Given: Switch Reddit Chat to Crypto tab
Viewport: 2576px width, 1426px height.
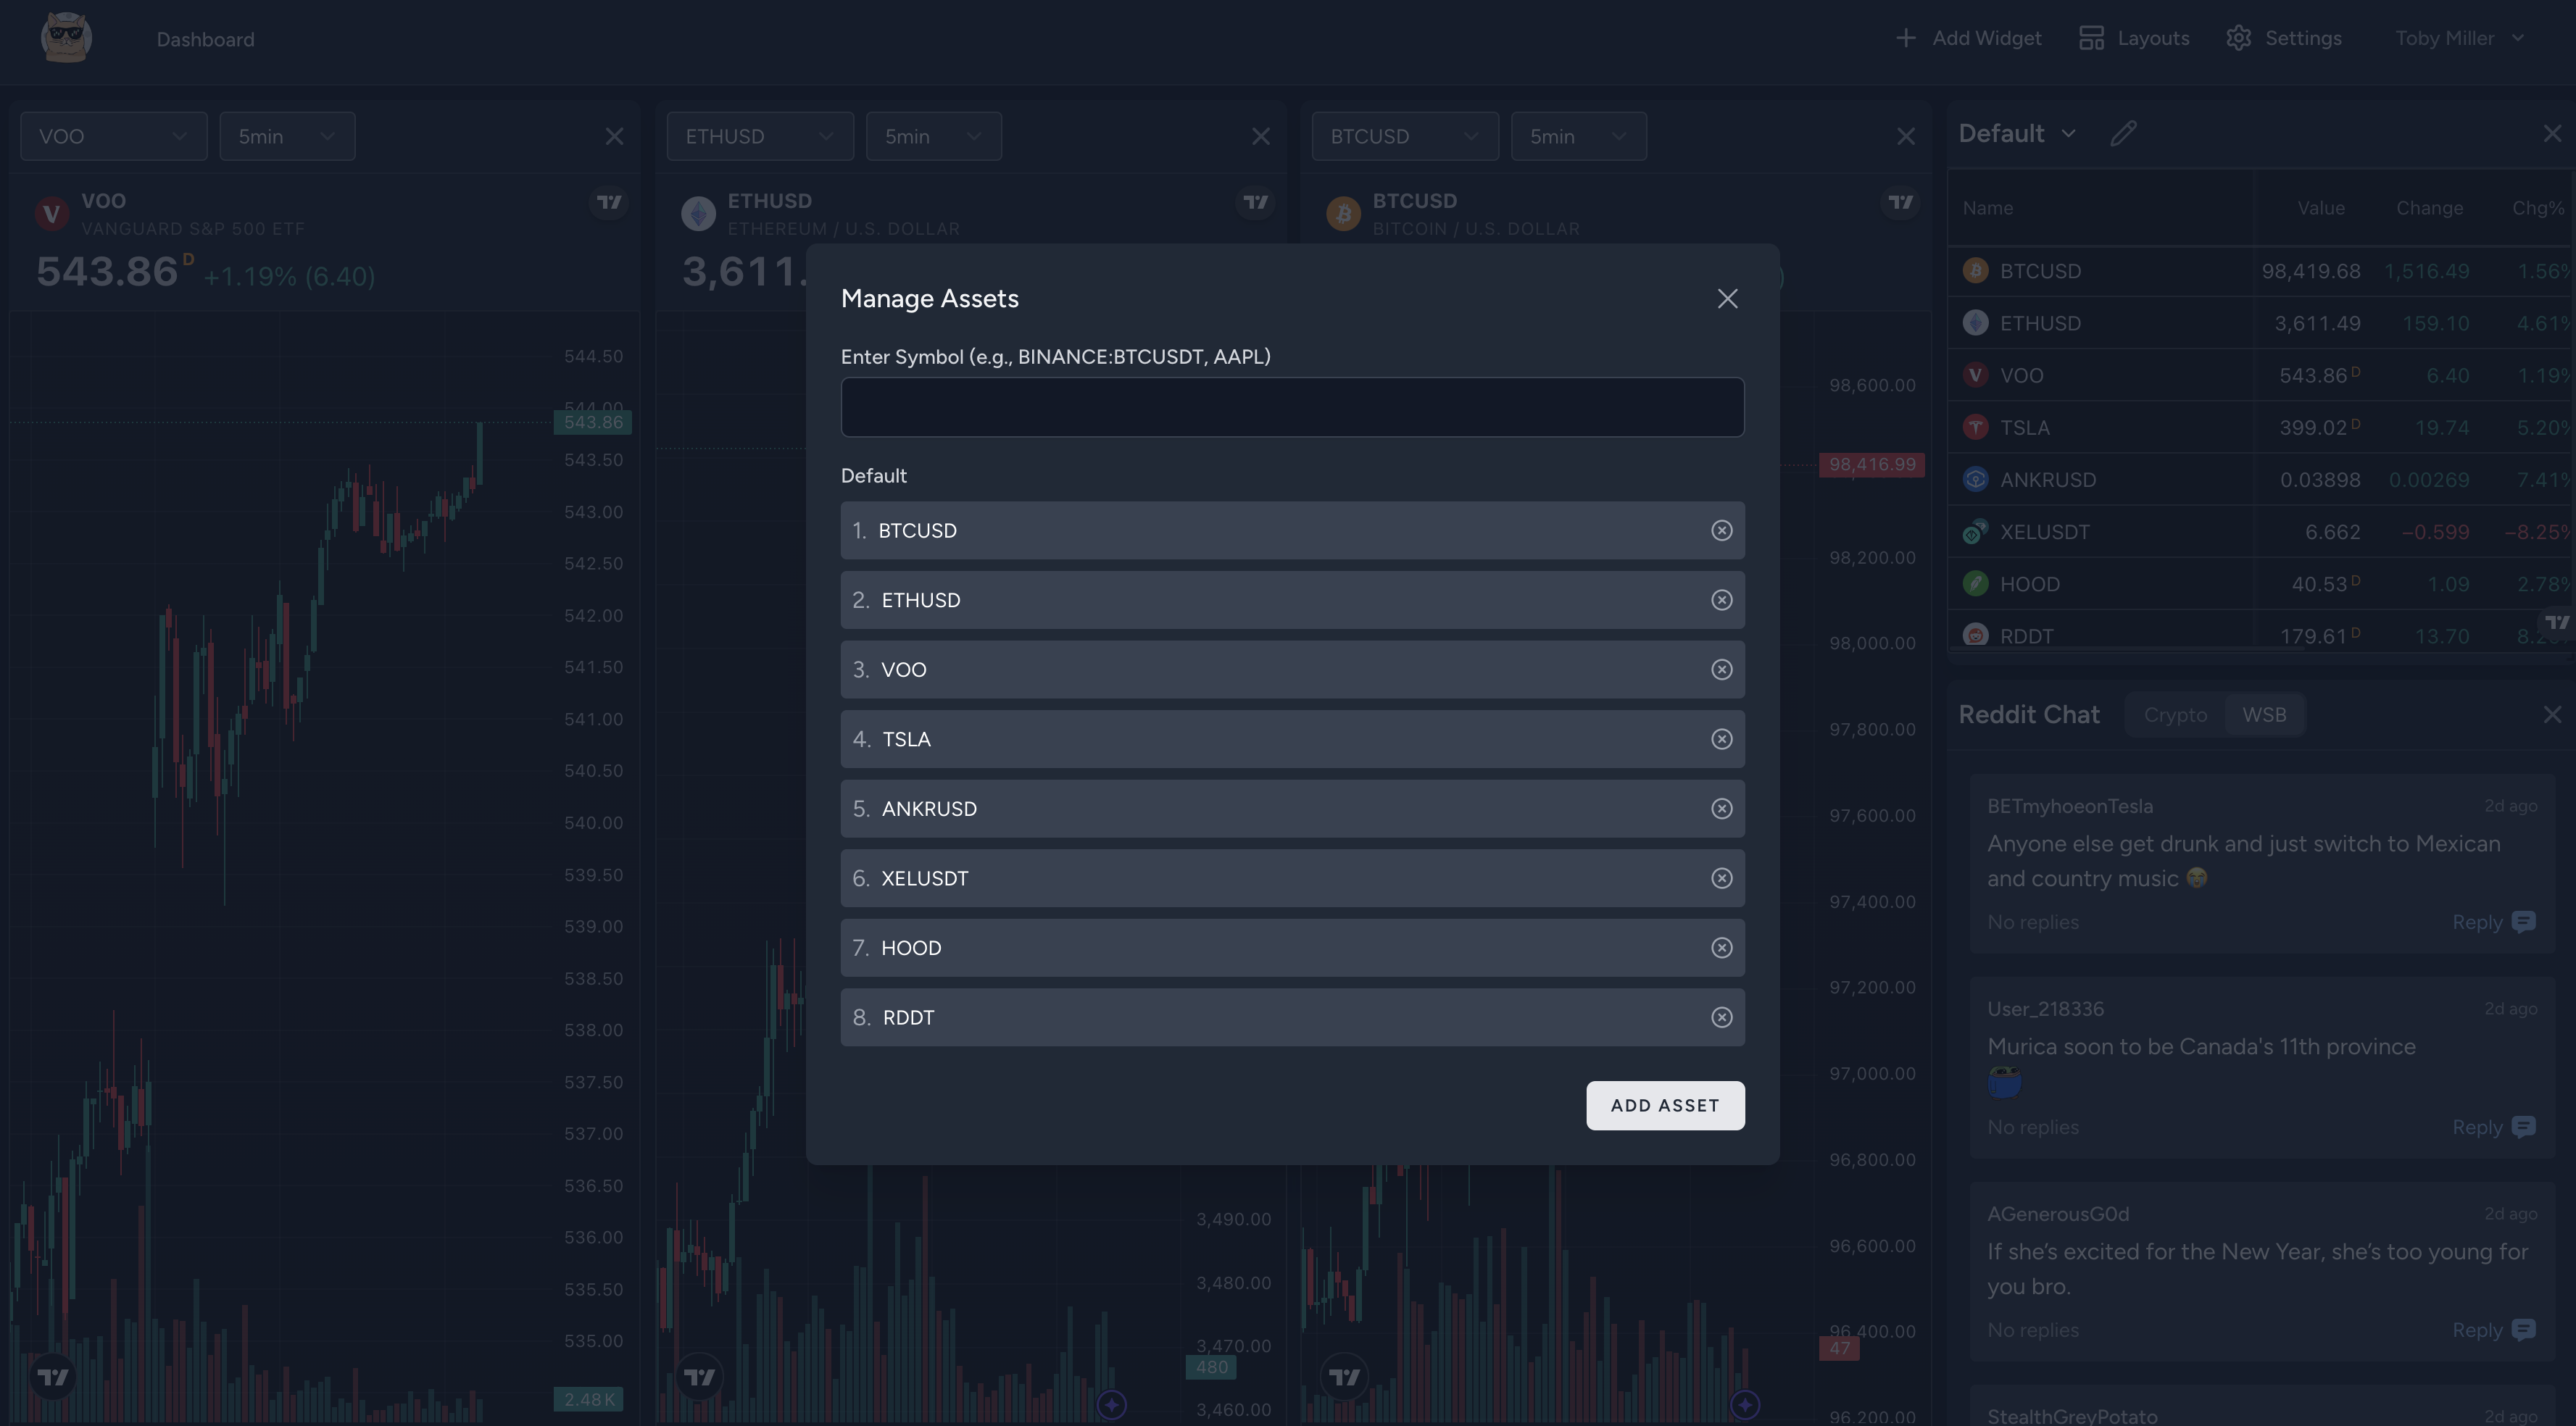Looking at the screenshot, I should [x=2175, y=714].
